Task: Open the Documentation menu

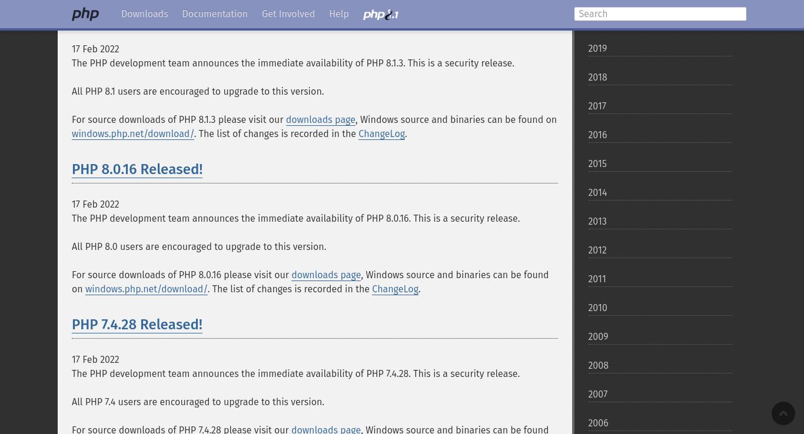Action: [x=215, y=14]
